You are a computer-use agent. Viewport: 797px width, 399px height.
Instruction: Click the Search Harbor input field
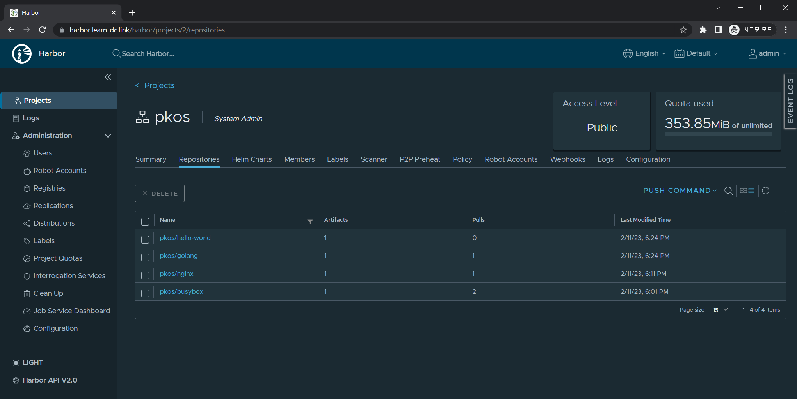pyautogui.click(x=148, y=54)
